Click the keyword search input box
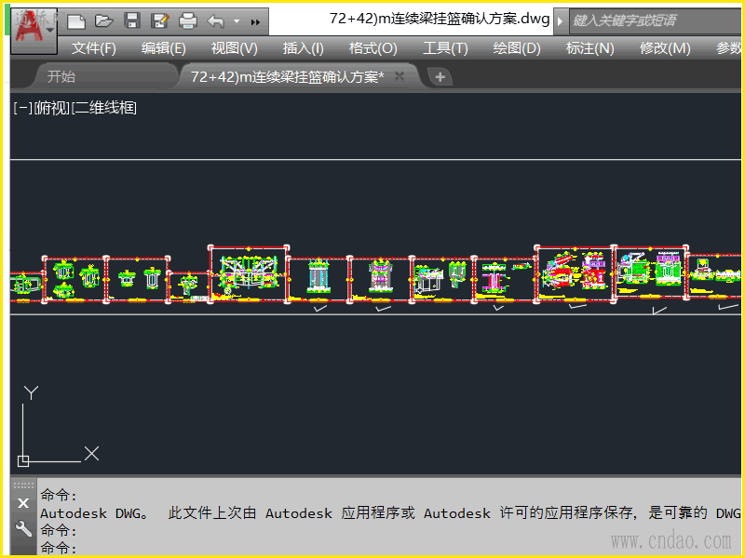745x558 pixels. point(657,20)
